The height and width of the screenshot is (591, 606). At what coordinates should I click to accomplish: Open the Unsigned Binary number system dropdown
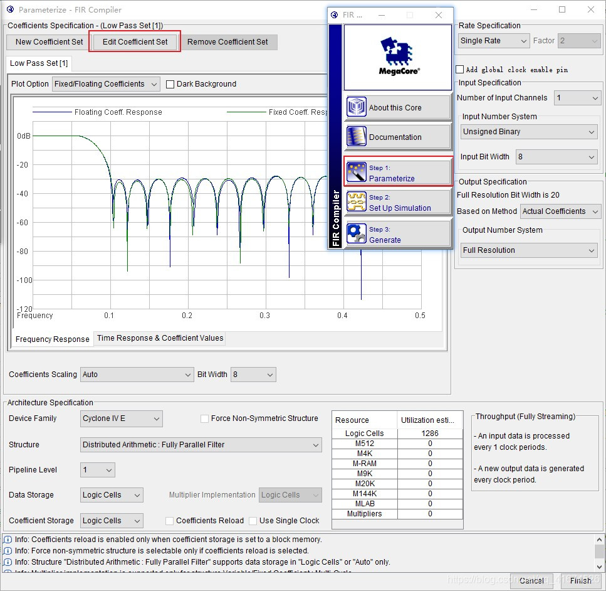pyautogui.click(x=529, y=132)
